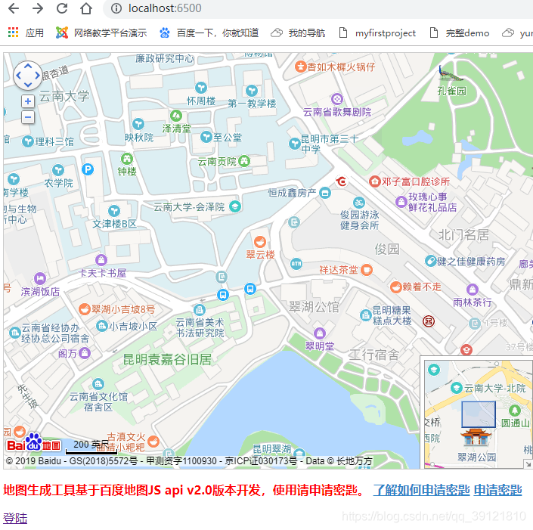Go forward in browser history
Image resolution: width=533 pixels, height=530 pixels.
pyautogui.click(x=38, y=8)
